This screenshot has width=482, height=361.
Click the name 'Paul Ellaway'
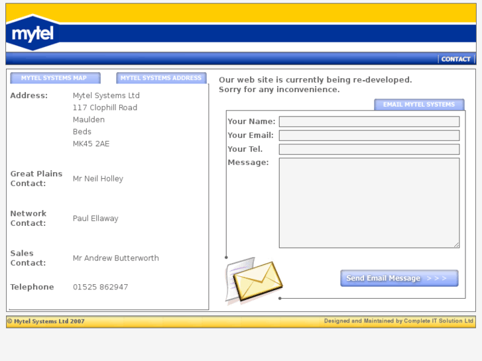95,219
